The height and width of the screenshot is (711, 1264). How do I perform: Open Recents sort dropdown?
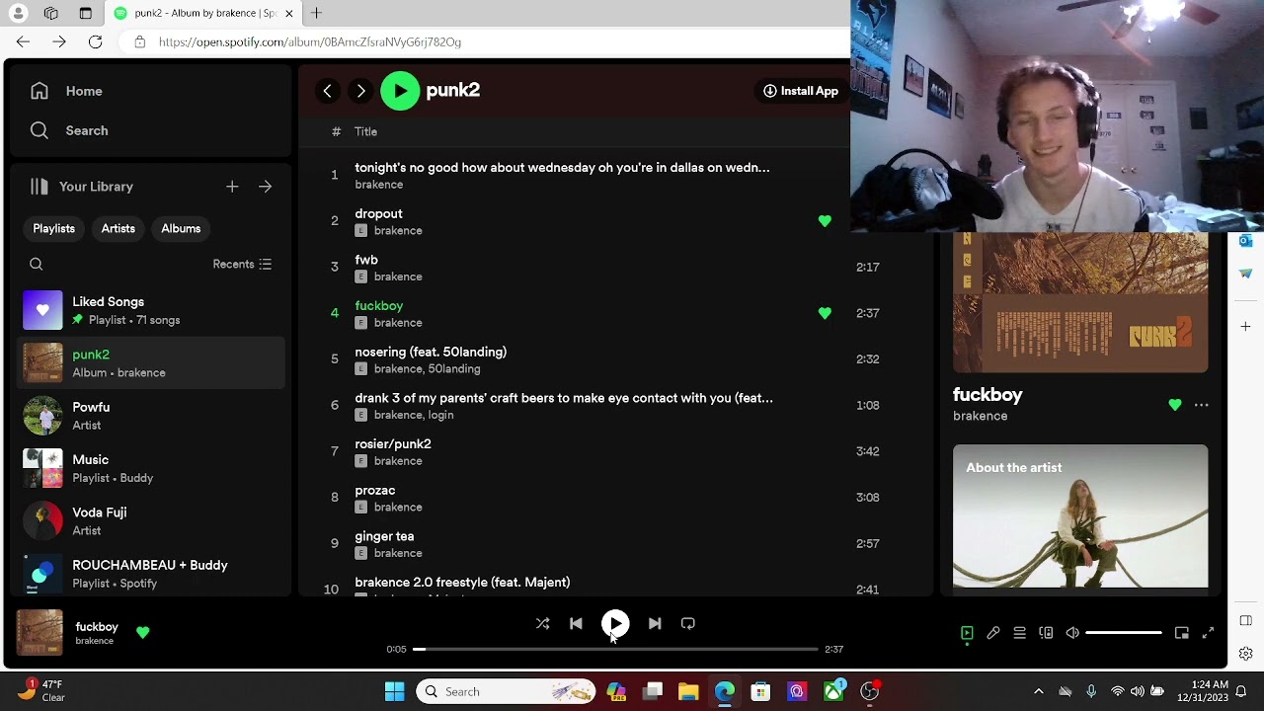[x=242, y=264]
